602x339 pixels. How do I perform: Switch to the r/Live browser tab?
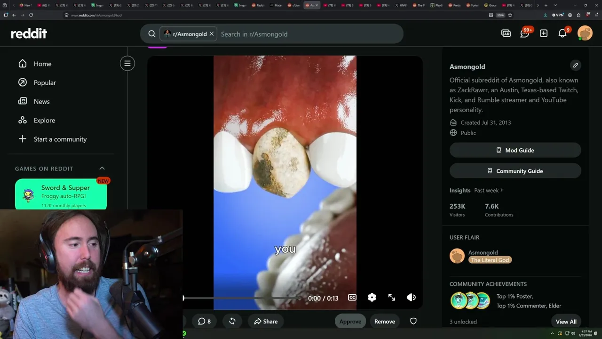tap(294, 5)
